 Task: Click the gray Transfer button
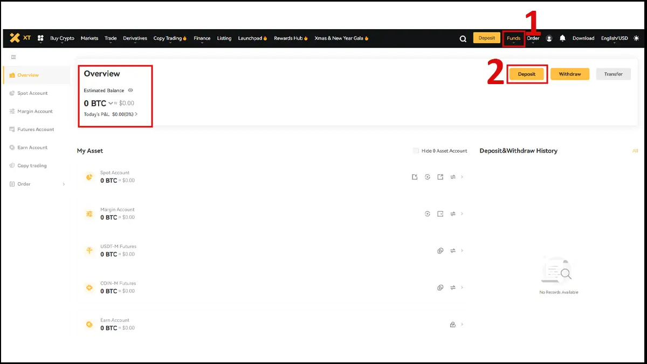pos(613,74)
